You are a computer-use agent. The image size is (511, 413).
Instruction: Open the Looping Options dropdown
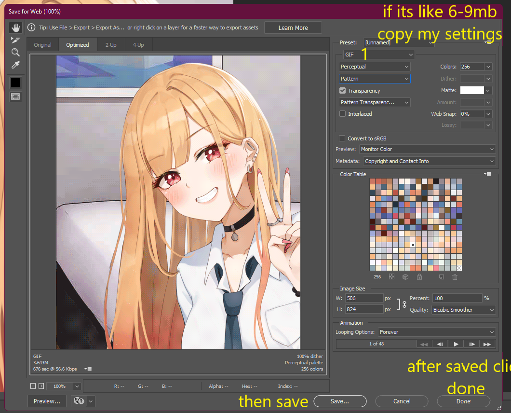click(437, 332)
